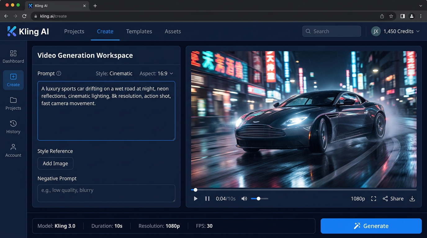Pause the video playback

[x=207, y=199]
